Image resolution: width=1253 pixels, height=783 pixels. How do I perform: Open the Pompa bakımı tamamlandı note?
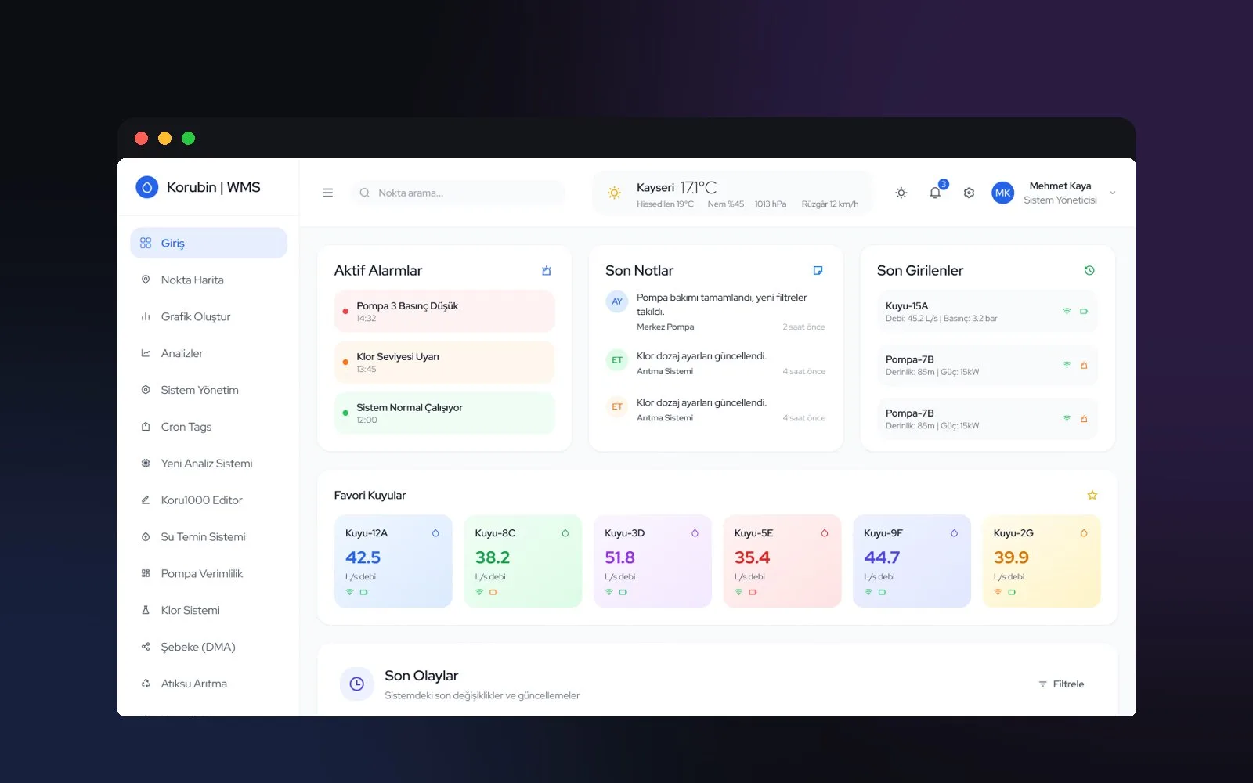[716, 312]
